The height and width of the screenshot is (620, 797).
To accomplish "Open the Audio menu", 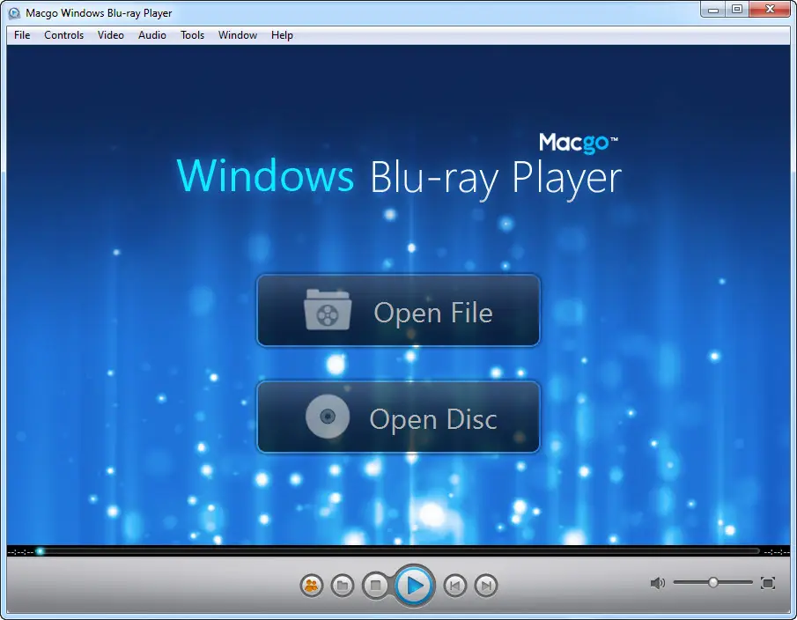I will (152, 35).
